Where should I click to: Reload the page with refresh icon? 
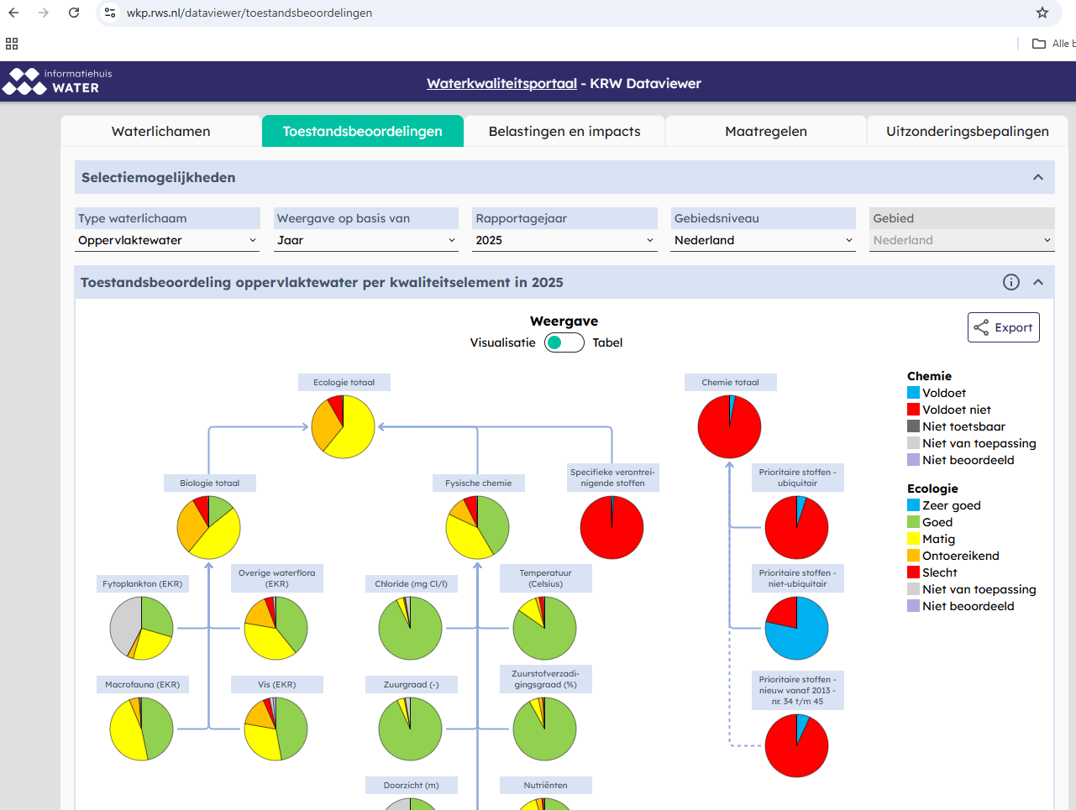[74, 13]
